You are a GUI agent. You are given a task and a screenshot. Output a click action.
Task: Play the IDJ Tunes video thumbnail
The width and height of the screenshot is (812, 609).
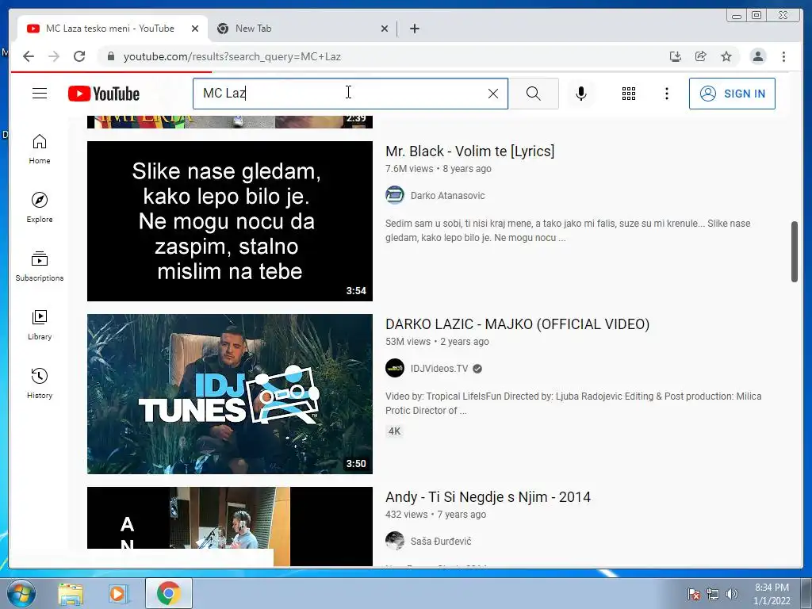tap(230, 394)
